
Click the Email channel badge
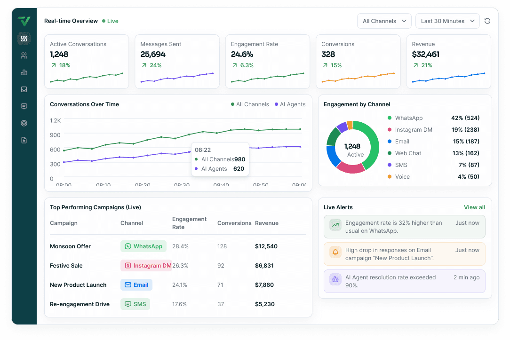[x=136, y=285]
